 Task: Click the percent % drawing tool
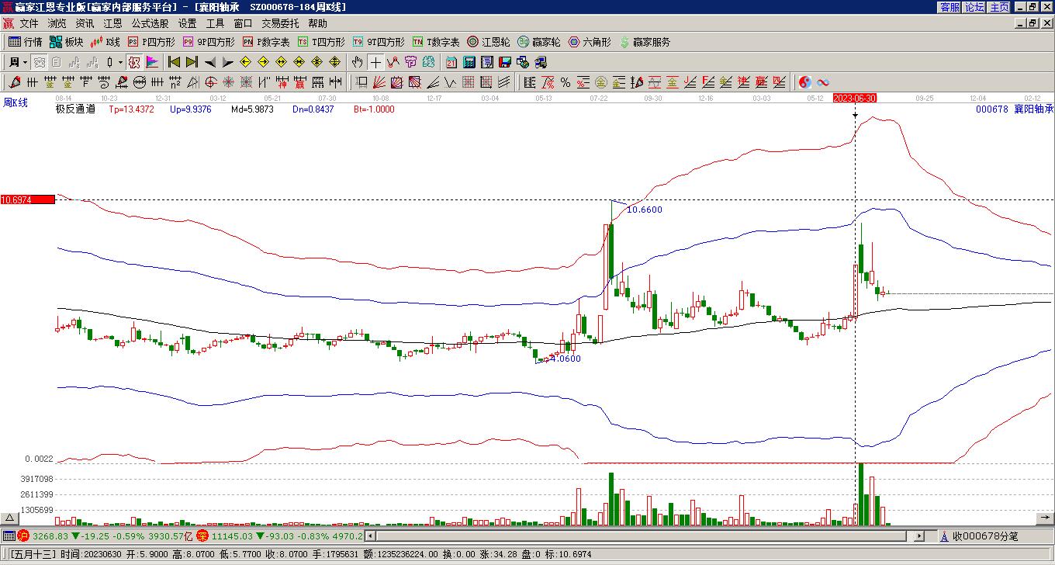tap(566, 82)
